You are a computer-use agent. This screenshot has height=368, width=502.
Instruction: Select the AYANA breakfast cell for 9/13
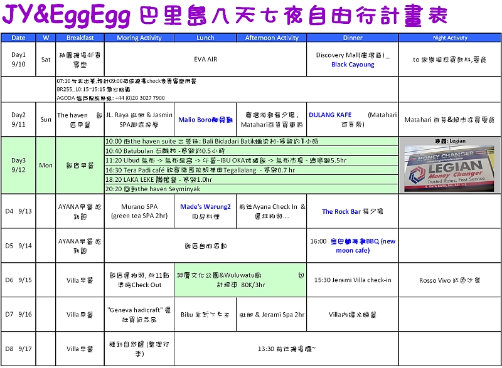(x=80, y=211)
